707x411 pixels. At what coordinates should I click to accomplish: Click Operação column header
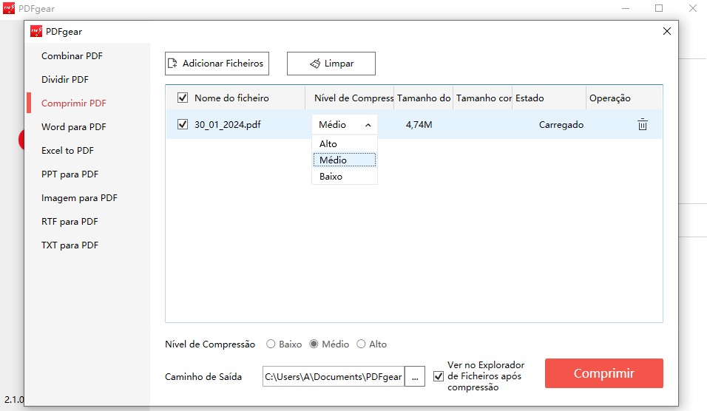point(624,98)
